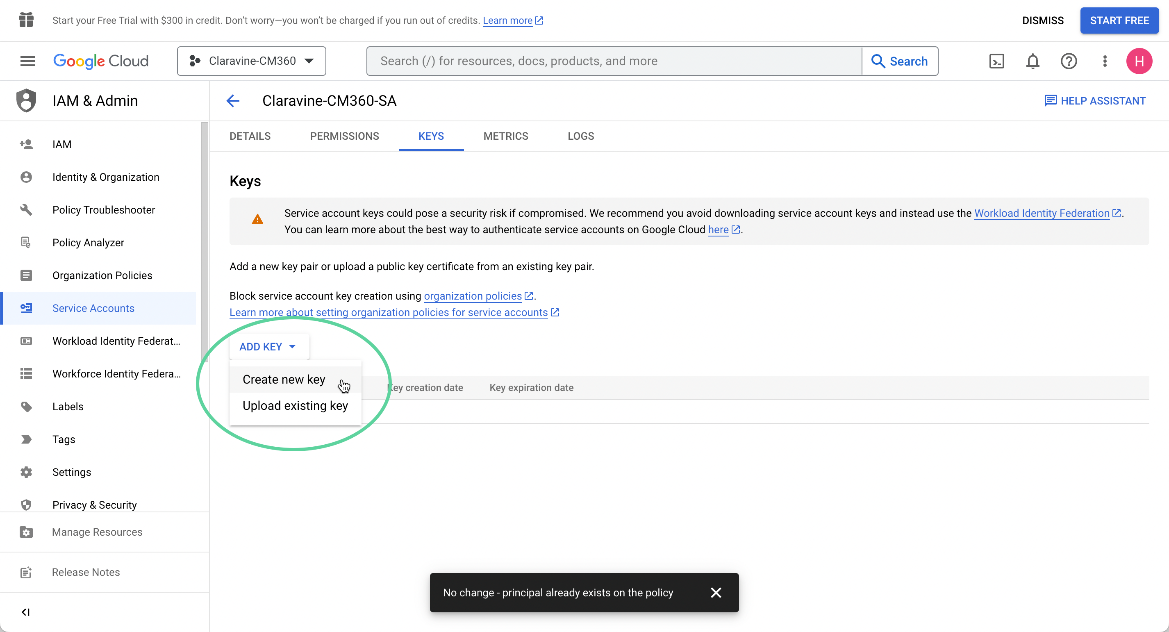Click the search magnifier icon
This screenshot has height=632, width=1169.
click(878, 61)
